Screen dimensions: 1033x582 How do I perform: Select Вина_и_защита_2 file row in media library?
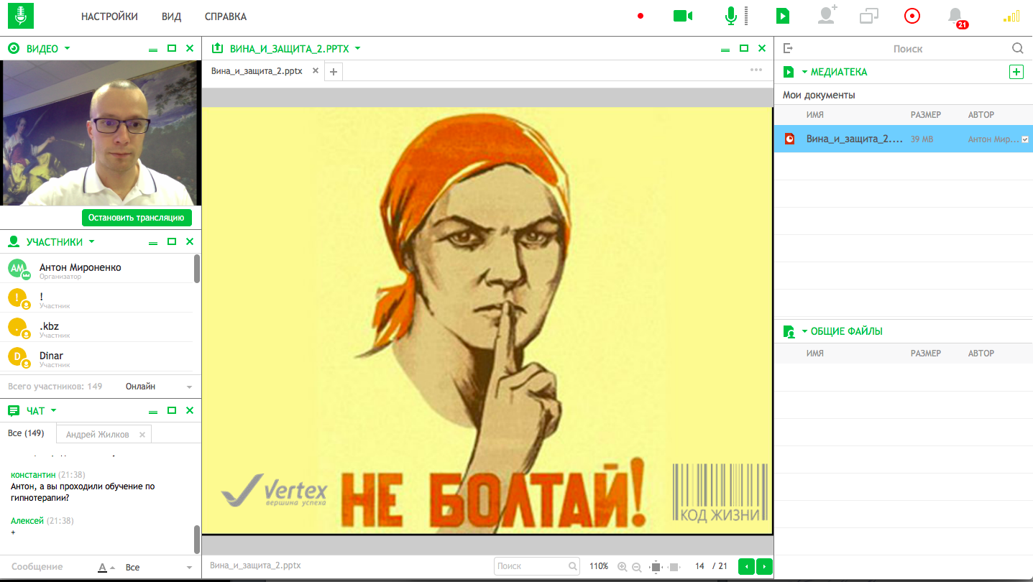(904, 139)
